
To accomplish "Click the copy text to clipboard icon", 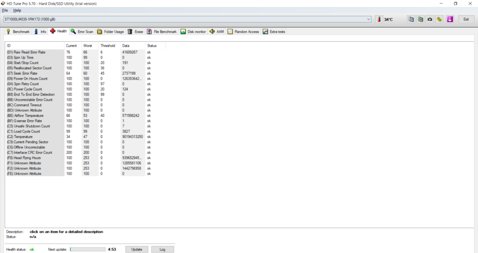I will (411, 19).
